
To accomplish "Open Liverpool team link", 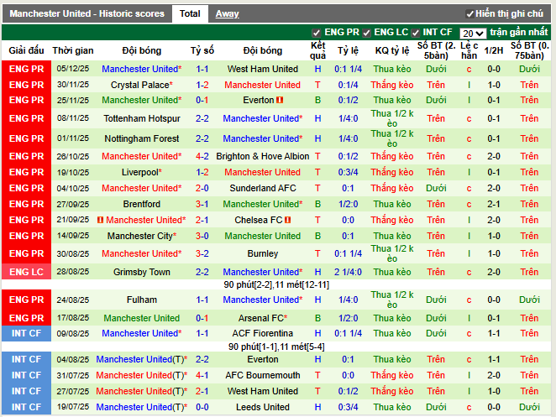I will (139, 172).
